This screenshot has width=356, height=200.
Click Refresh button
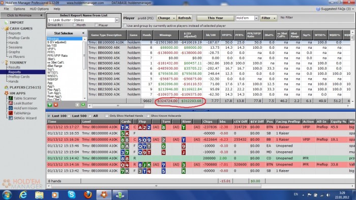tap(184, 18)
